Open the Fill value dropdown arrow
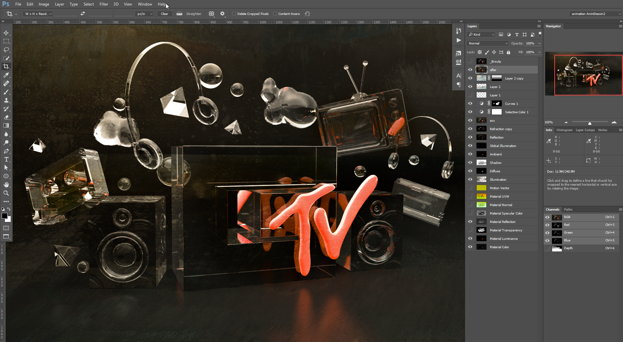The height and width of the screenshot is (342, 623). (539, 52)
